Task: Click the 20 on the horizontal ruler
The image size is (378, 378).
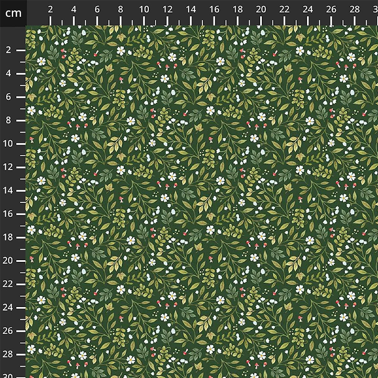Action: click(261, 10)
